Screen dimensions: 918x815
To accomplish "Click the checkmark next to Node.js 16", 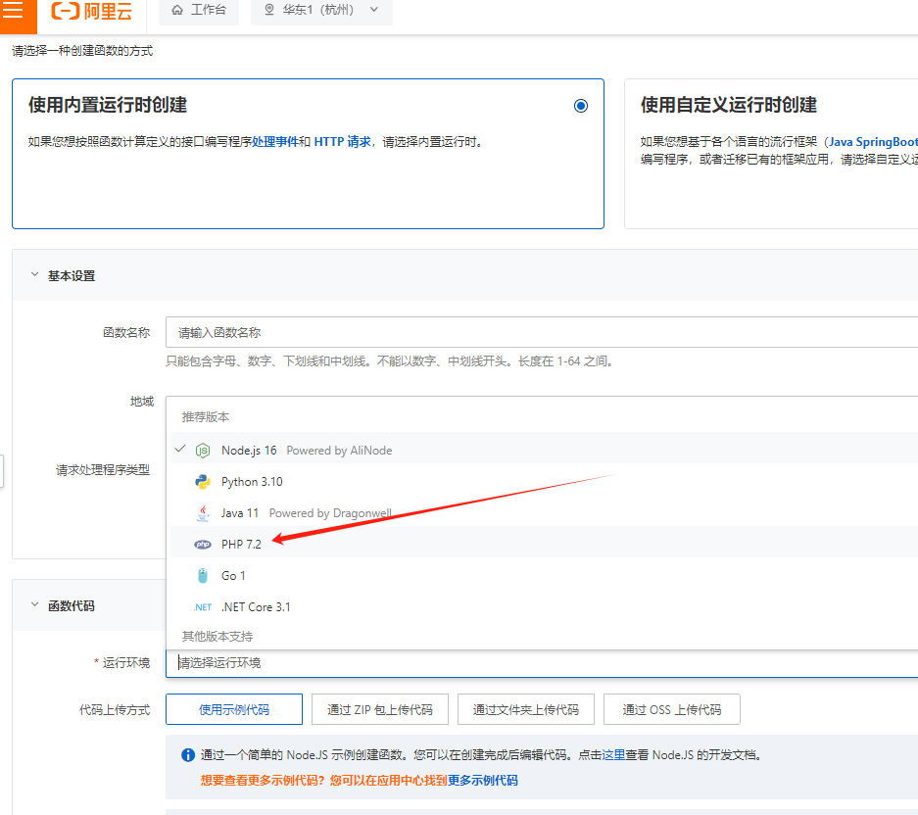I will [x=180, y=449].
